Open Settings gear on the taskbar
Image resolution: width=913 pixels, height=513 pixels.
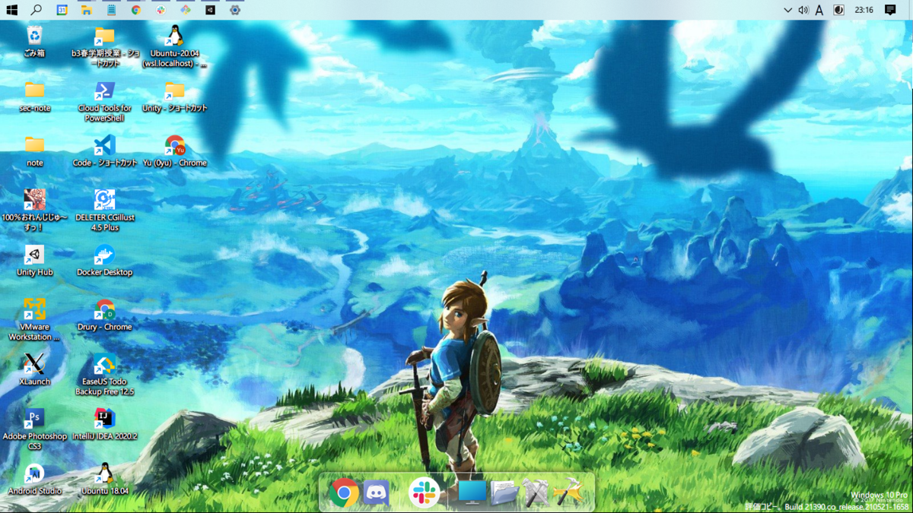click(x=235, y=10)
